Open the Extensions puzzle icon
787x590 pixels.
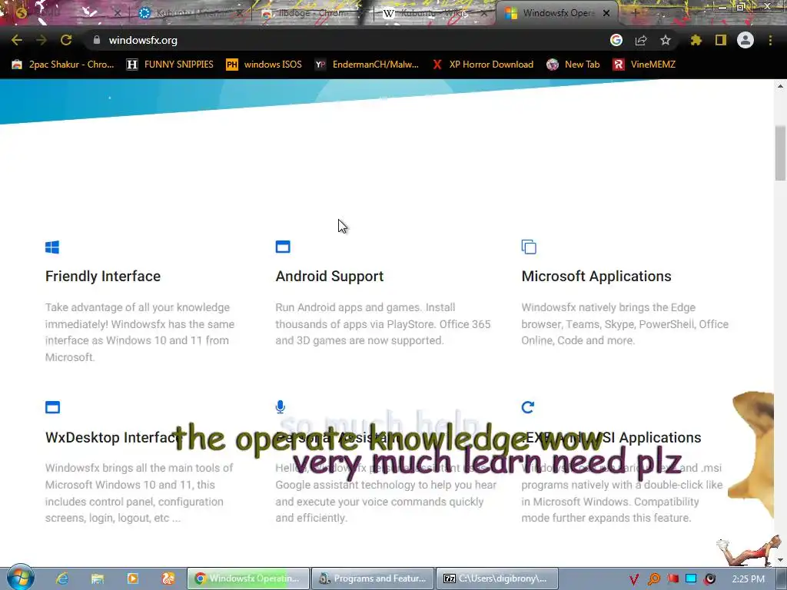click(696, 40)
